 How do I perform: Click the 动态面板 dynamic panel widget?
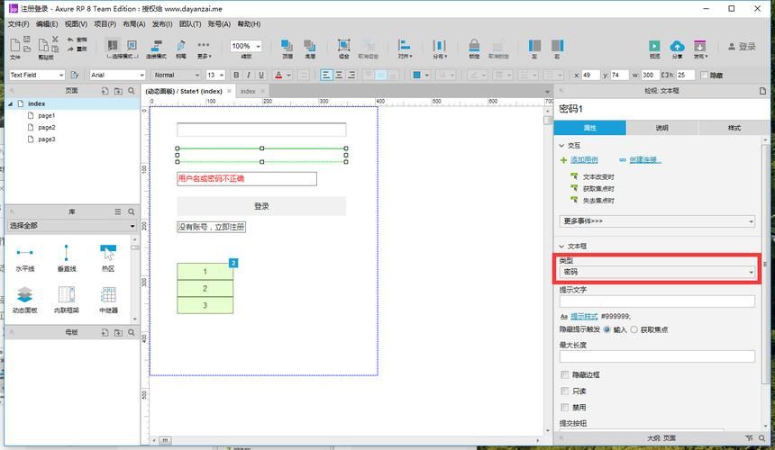(24, 300)
